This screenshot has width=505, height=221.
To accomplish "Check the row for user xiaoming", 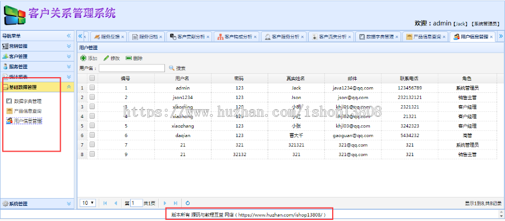I will coord(92,106).
